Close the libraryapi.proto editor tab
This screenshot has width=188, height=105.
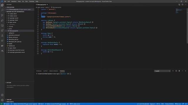(47, 5)
